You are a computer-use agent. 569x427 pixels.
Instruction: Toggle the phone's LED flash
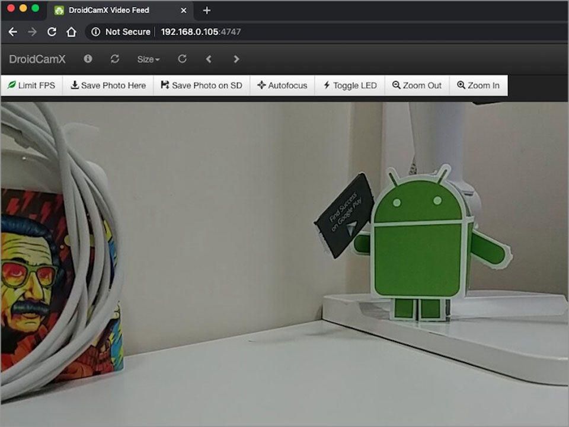pyautogui.click(x=349, y=85)
